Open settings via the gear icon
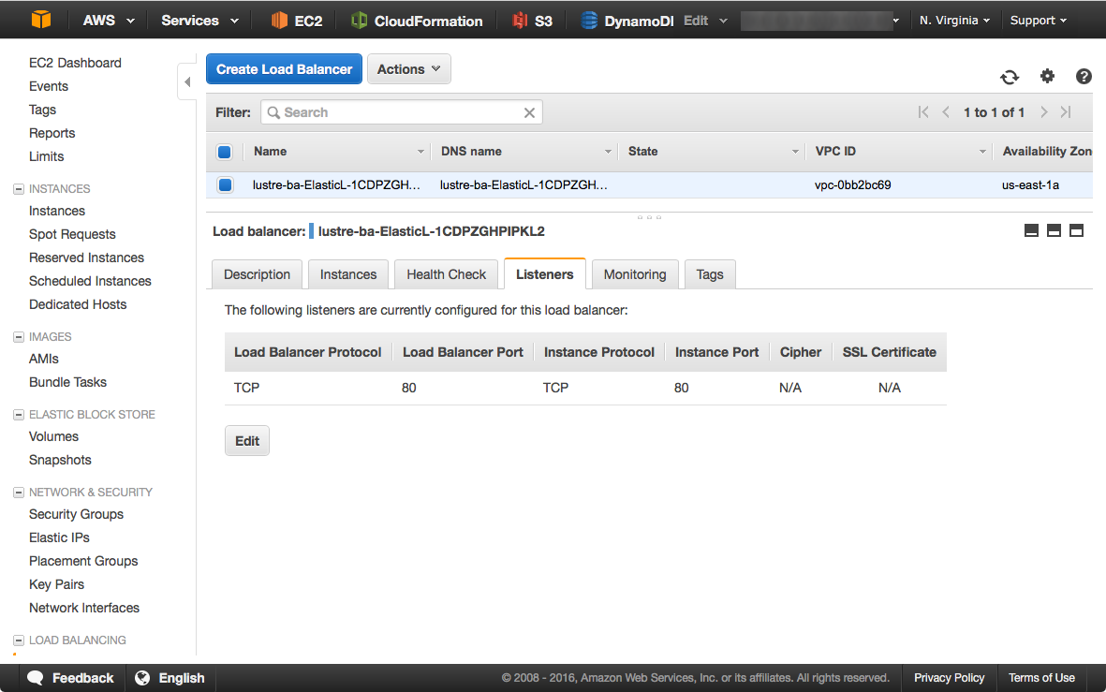The height and width of the screenshot is (692, 1106). tap(1047, 77)
